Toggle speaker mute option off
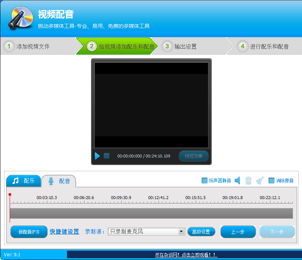 click(205, 181)
